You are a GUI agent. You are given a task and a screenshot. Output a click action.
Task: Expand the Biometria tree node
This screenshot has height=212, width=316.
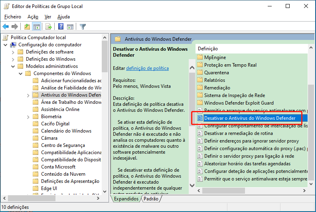point(28,117)
